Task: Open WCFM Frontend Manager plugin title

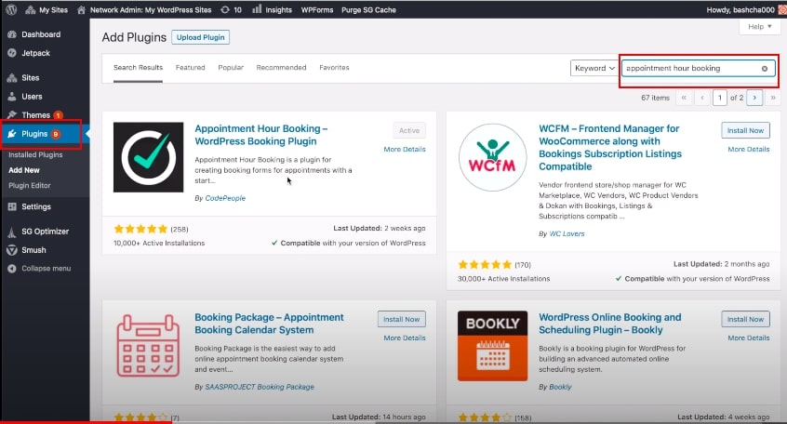Action: click(x=610, y=148)
